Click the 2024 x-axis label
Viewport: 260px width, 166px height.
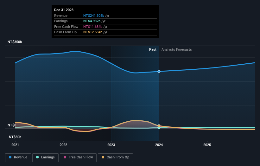pyautogui.click(x=159, y=145)
